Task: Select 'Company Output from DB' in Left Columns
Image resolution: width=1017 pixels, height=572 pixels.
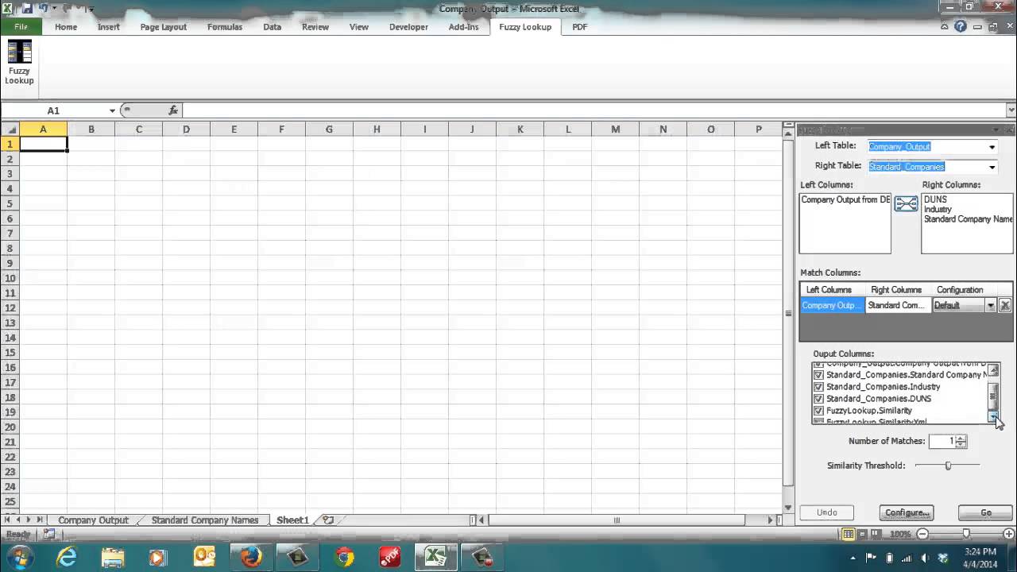Action: point(845,200)
